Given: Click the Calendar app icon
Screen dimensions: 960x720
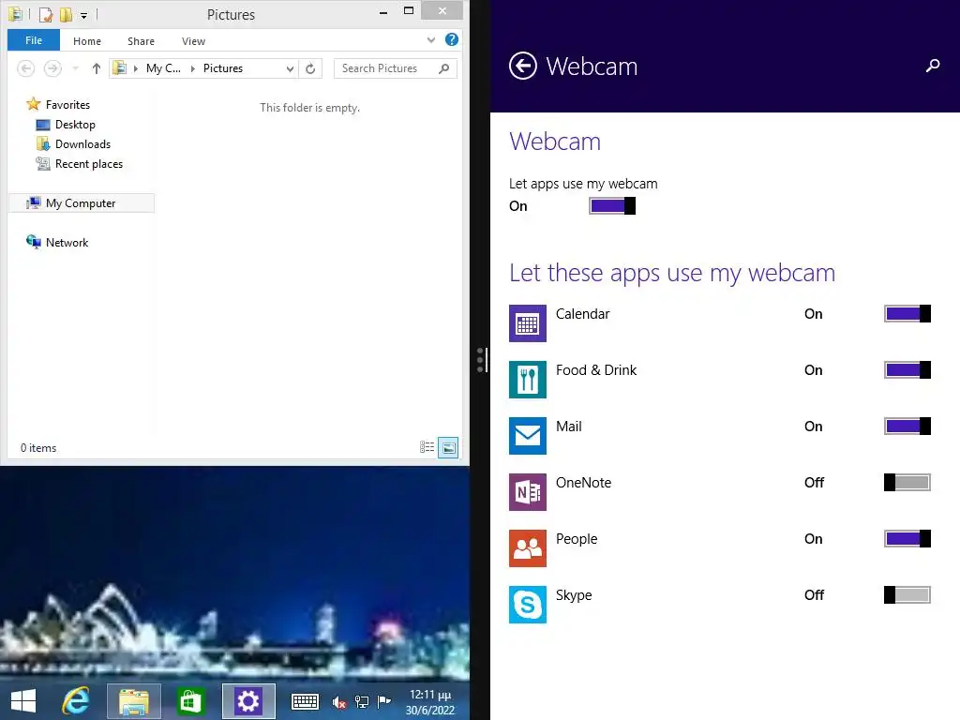Looking at the screenshot, I should [527, 323].
